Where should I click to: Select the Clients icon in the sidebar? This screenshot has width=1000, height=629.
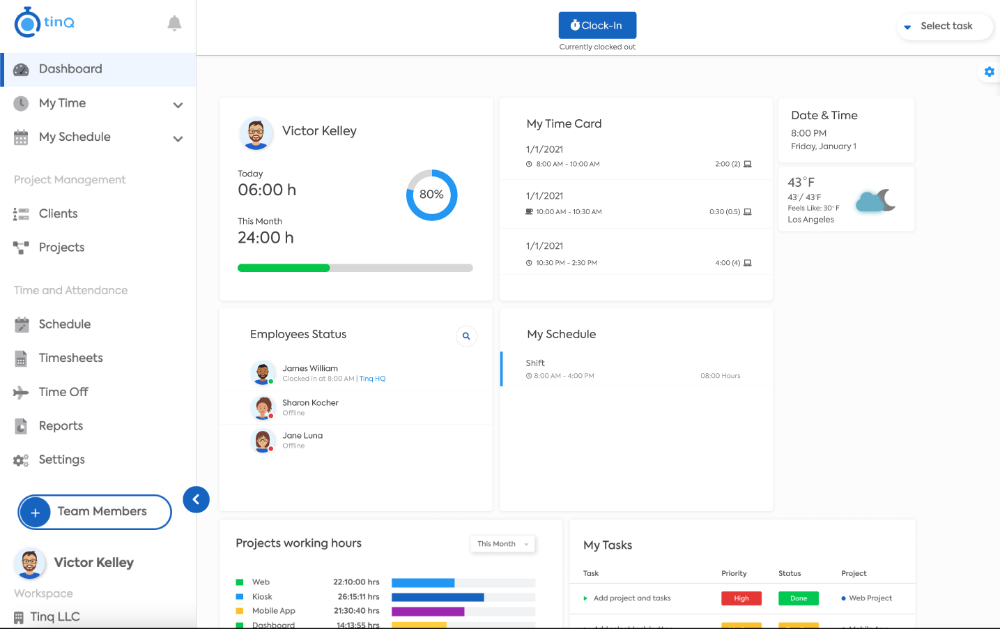tap(20, 213)
